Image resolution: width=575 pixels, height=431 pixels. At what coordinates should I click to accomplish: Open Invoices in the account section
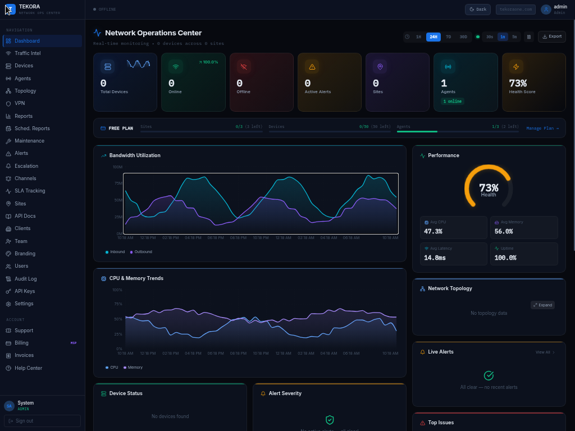point(42,355)
